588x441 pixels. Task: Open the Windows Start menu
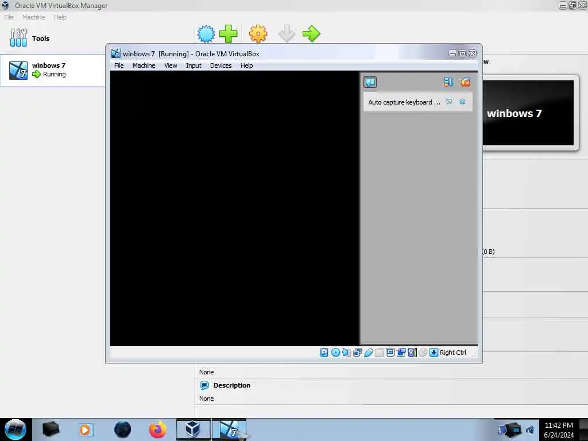tap(15, 430)
